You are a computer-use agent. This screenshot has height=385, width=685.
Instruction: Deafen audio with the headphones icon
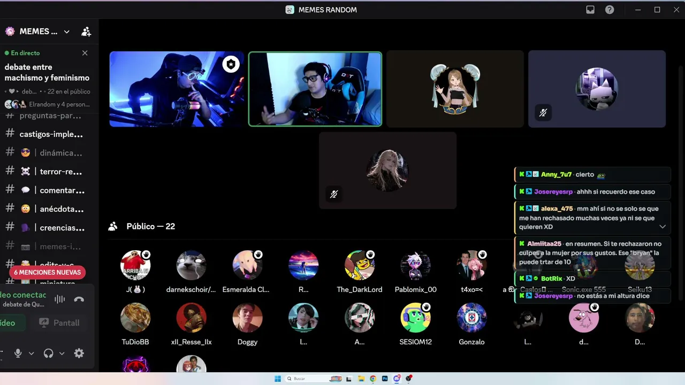coord(48,353)
